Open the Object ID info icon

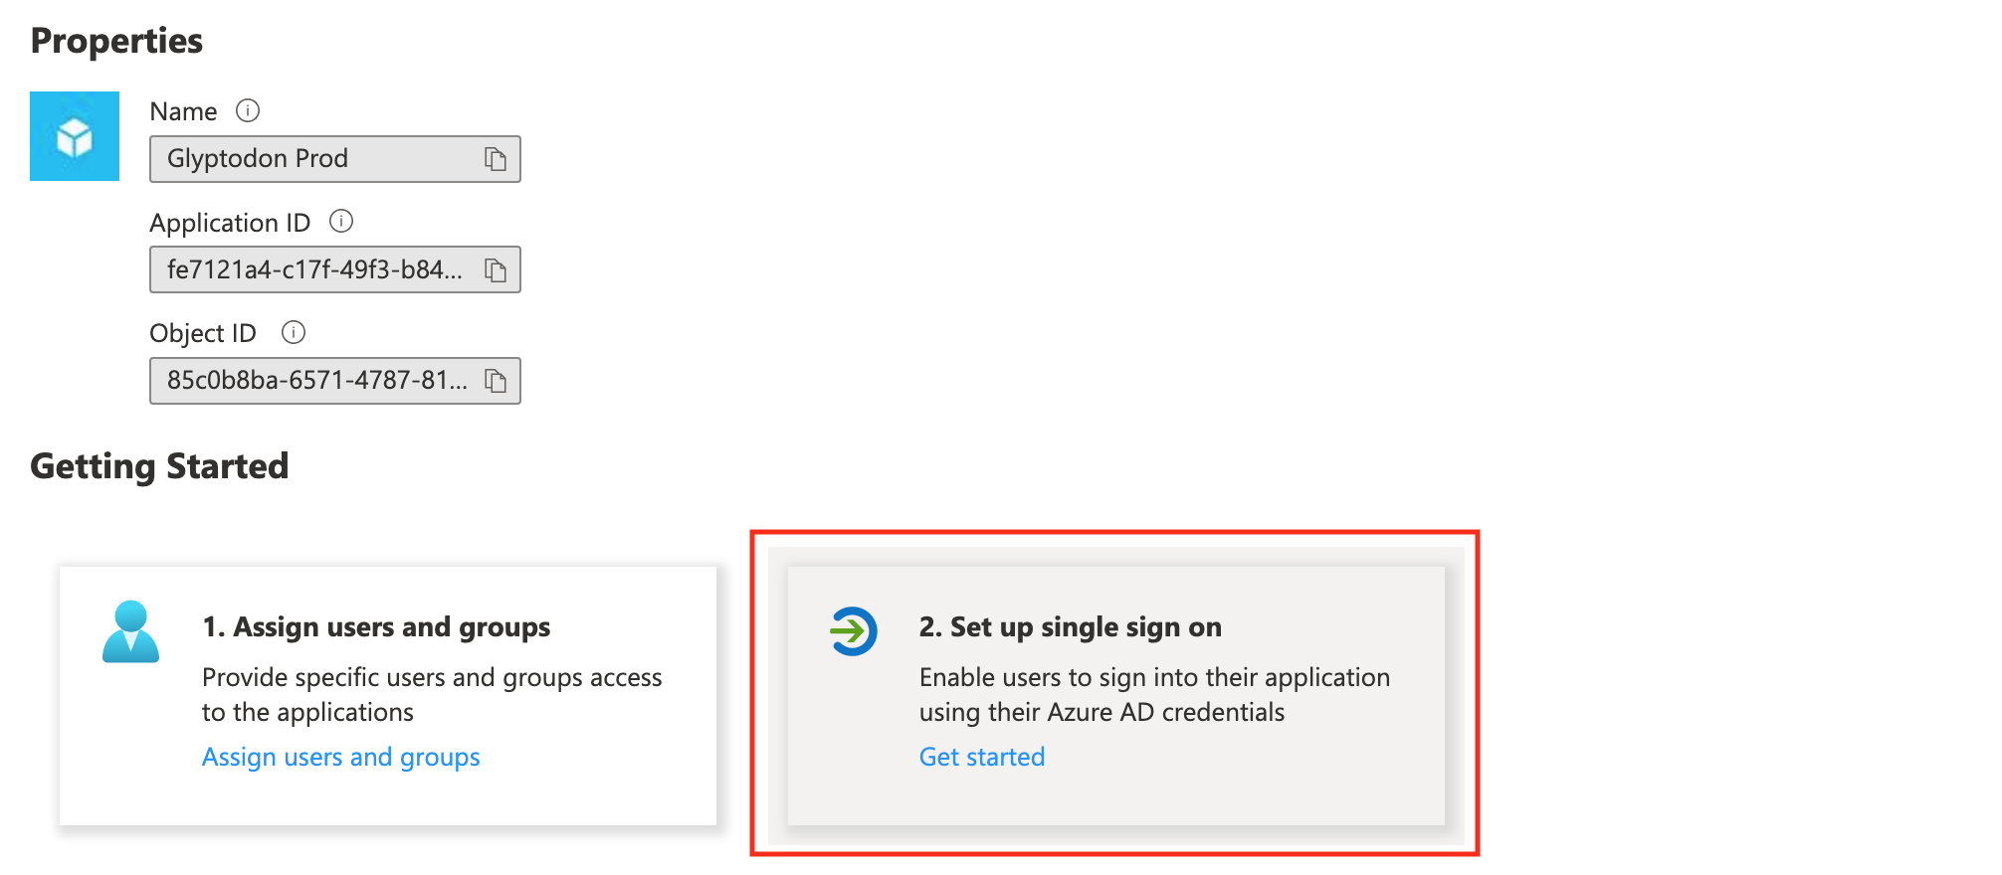(294, 332)
